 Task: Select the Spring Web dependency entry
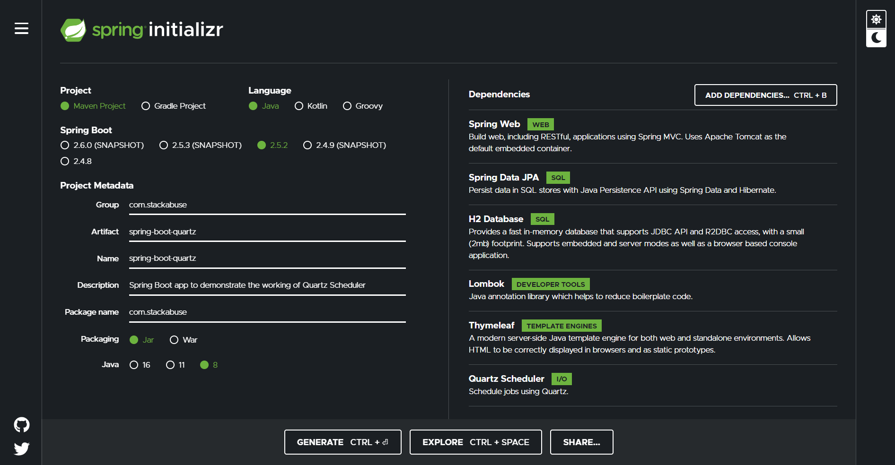click(653, 136)
